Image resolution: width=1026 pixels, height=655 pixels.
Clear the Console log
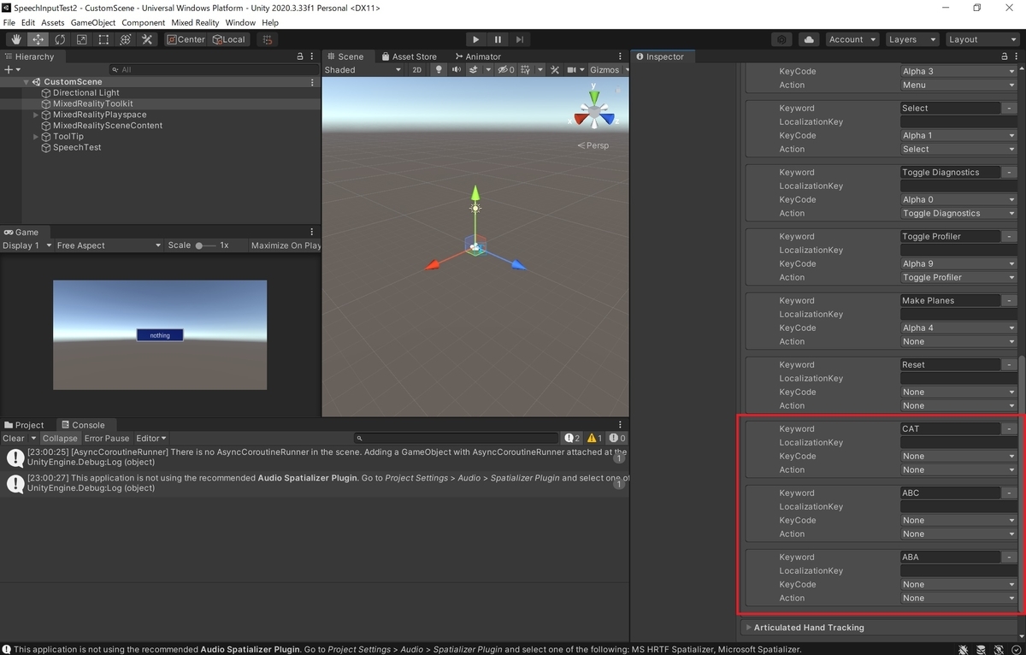(13, 438)
